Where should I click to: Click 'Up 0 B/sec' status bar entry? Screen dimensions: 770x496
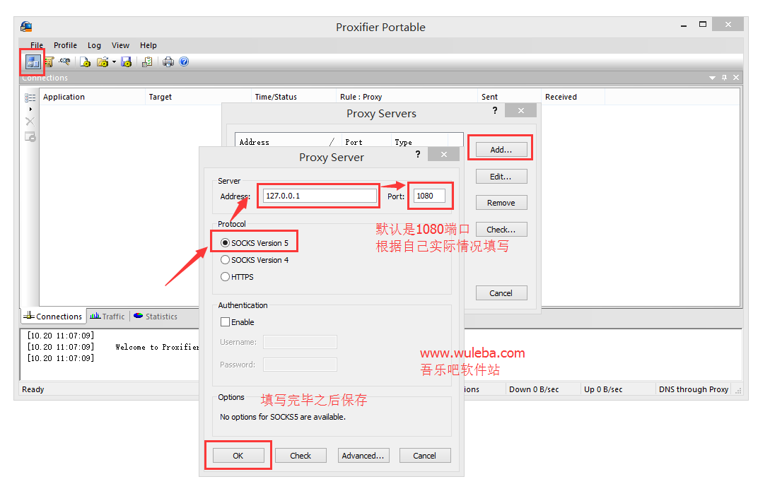pyautogui.click(x=603, y=389)
